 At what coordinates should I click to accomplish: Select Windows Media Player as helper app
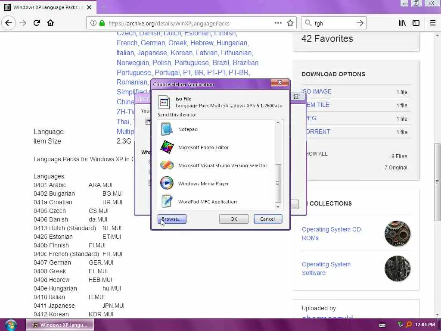tap(216, 184)
